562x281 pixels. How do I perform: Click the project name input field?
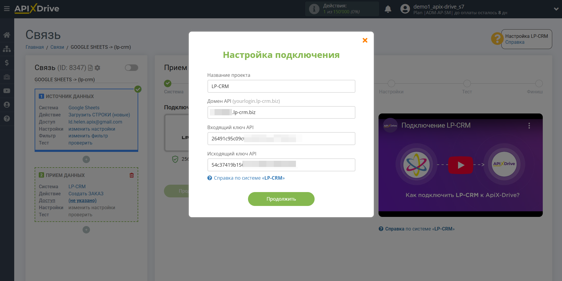(x=281, y=86)
